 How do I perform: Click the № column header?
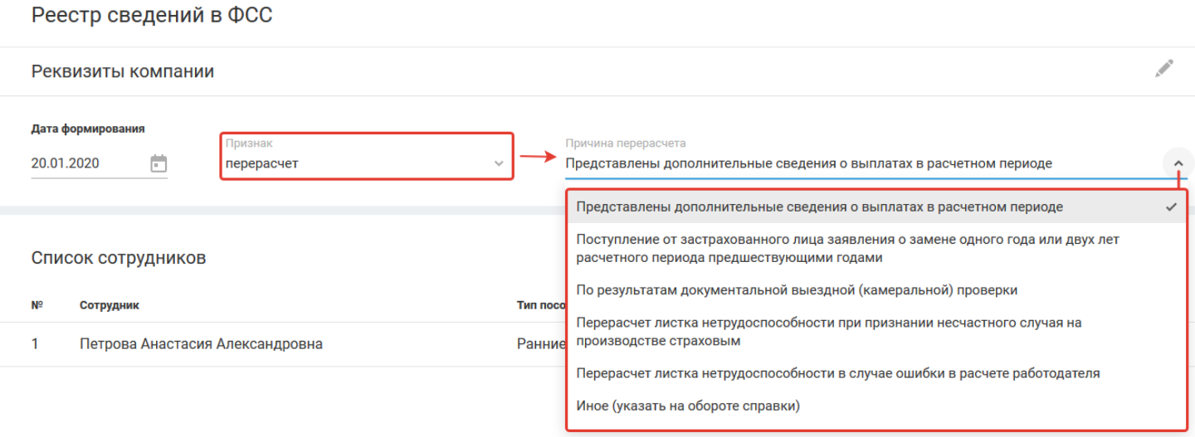(37, 305)
